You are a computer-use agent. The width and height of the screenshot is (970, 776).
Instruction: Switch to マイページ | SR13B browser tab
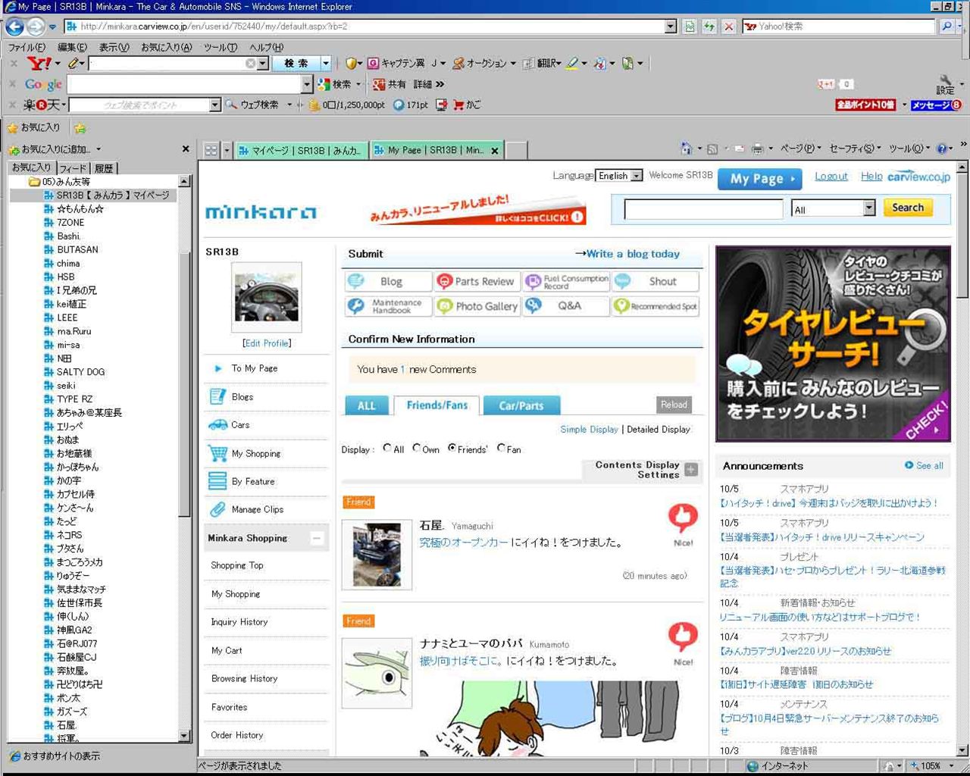click(x=301, y=150)
